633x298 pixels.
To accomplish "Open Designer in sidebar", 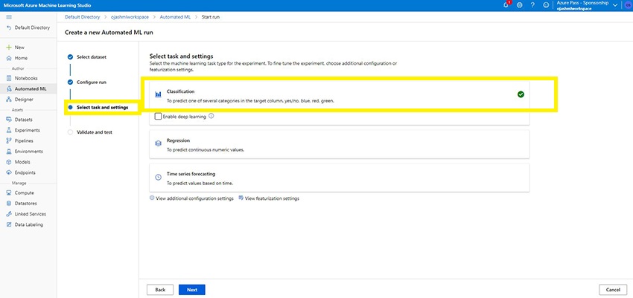I will 20,99.
